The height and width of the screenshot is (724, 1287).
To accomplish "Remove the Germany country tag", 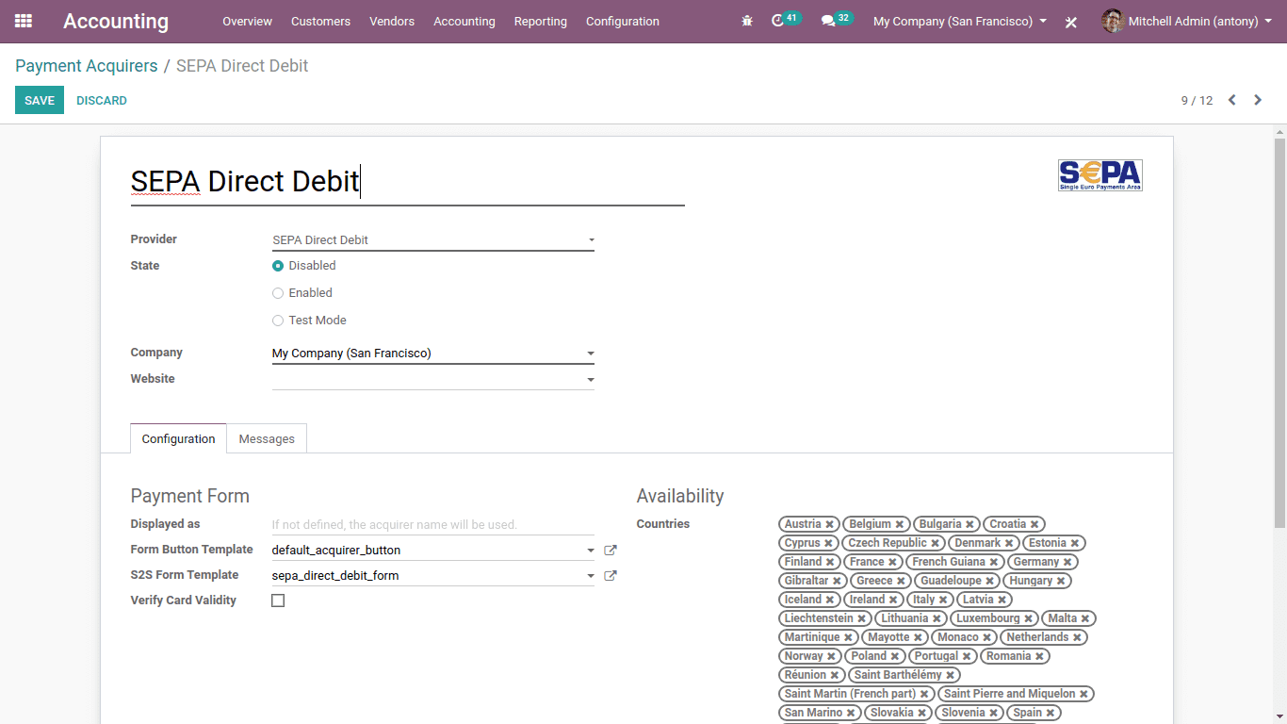I will pyautogui.click(x=1067, y=562).
